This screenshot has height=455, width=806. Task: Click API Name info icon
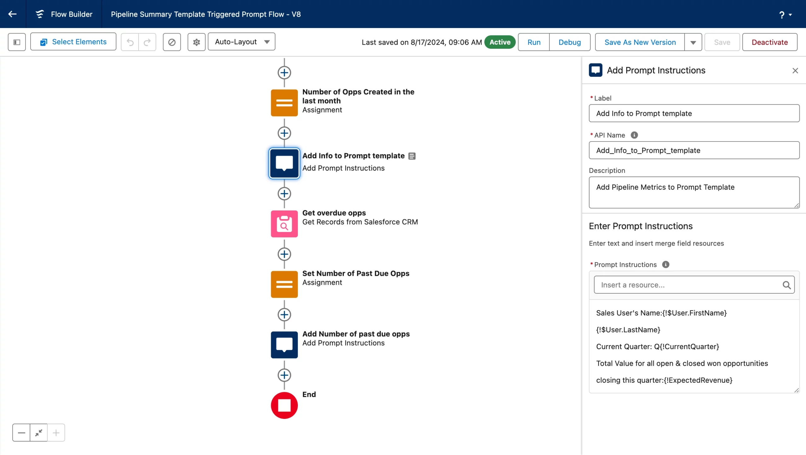634,135
